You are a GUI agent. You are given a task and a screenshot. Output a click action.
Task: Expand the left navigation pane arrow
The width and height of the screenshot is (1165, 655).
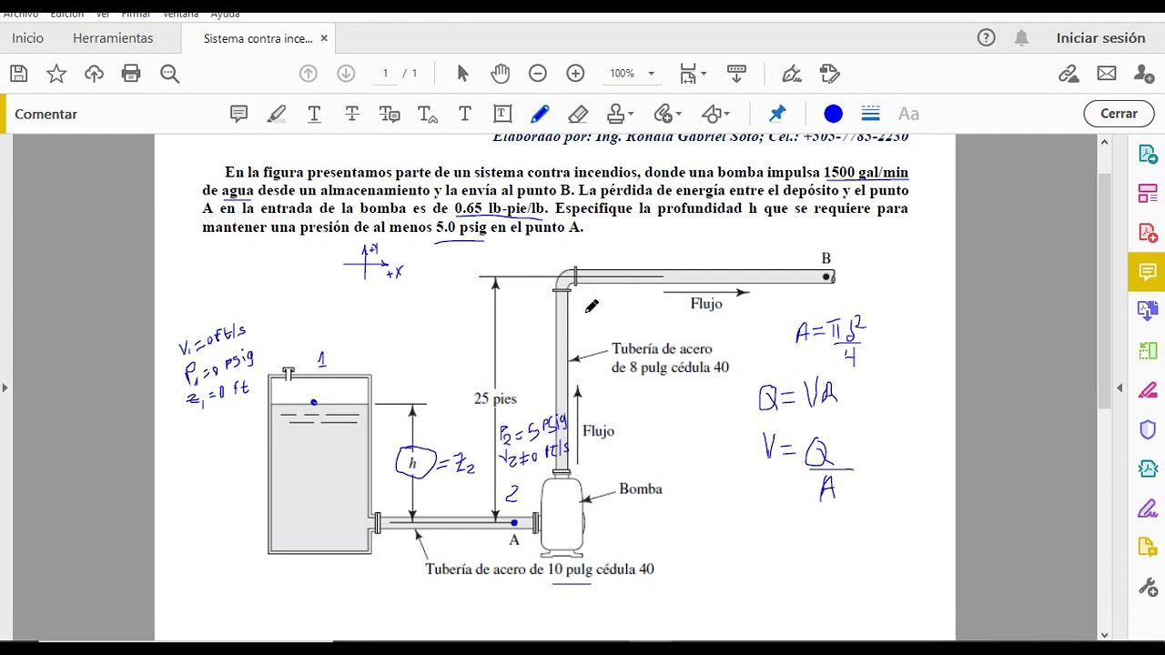[5, 388]
